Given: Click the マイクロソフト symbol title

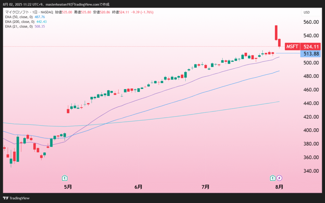Looking at the screenshot, I should [17, 12].
